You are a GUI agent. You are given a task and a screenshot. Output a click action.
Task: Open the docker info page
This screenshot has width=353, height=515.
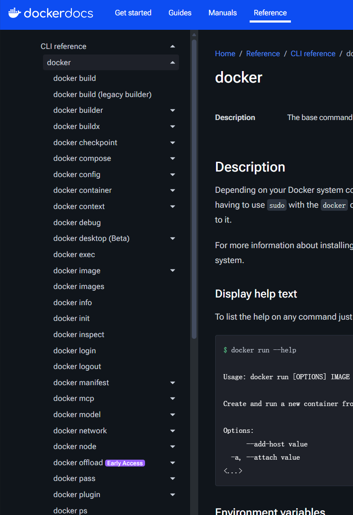point(73,303)
